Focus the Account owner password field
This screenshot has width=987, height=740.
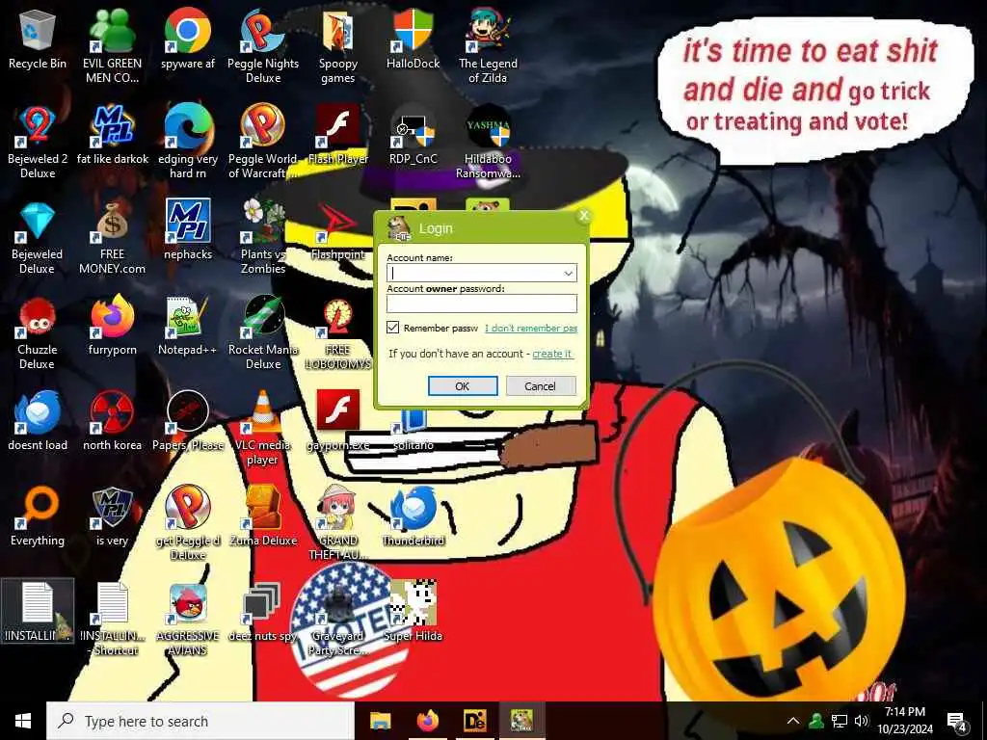click(x=482, y=304)
